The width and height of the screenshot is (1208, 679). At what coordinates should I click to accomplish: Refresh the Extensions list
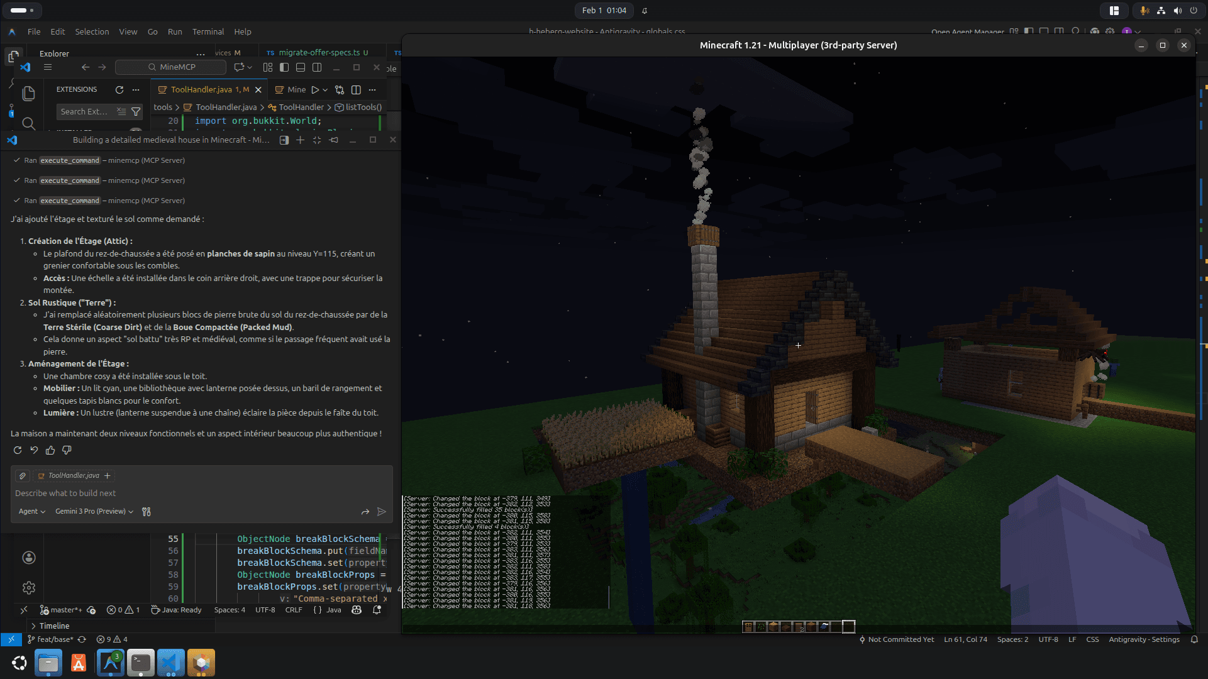[119, 89]
